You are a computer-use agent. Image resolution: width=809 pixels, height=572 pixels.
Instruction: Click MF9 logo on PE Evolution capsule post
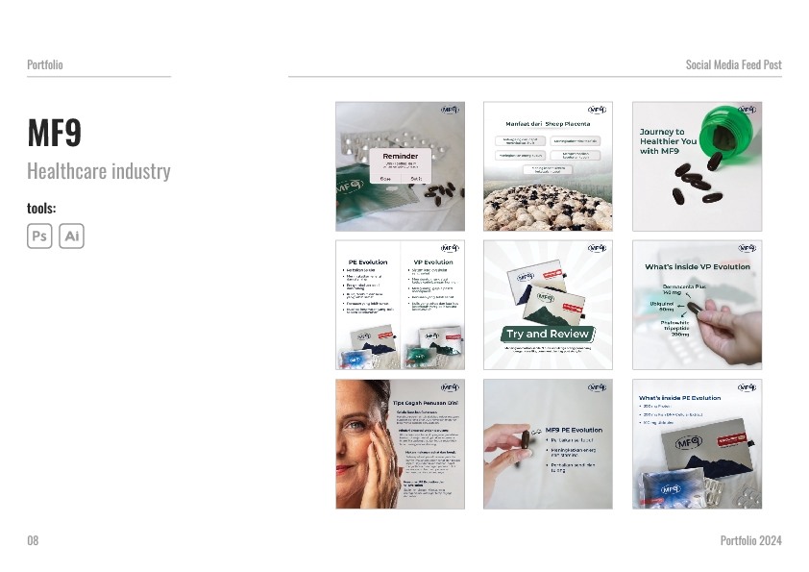point(598,387)
